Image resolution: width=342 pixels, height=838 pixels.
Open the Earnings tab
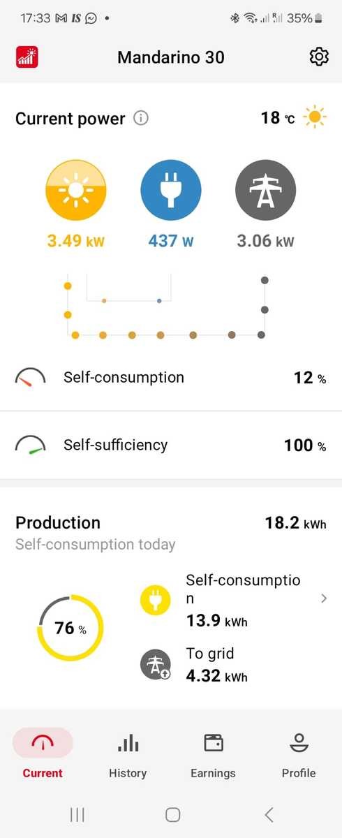(213, 755)
